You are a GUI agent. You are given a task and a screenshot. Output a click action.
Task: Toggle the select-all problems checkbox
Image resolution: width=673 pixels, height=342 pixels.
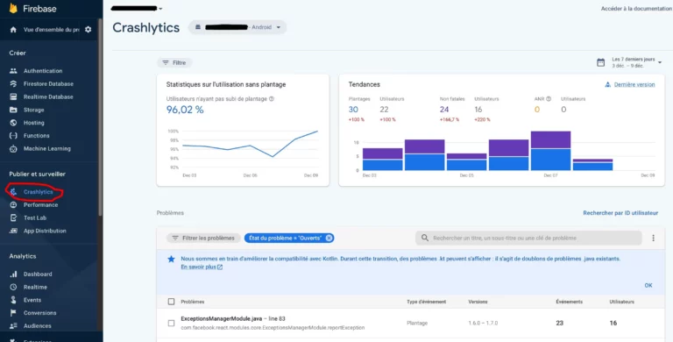(x=171, y=302)
